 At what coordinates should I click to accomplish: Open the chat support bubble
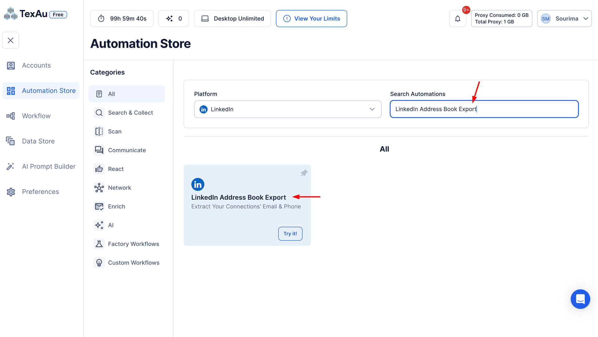tap(580, 299)
